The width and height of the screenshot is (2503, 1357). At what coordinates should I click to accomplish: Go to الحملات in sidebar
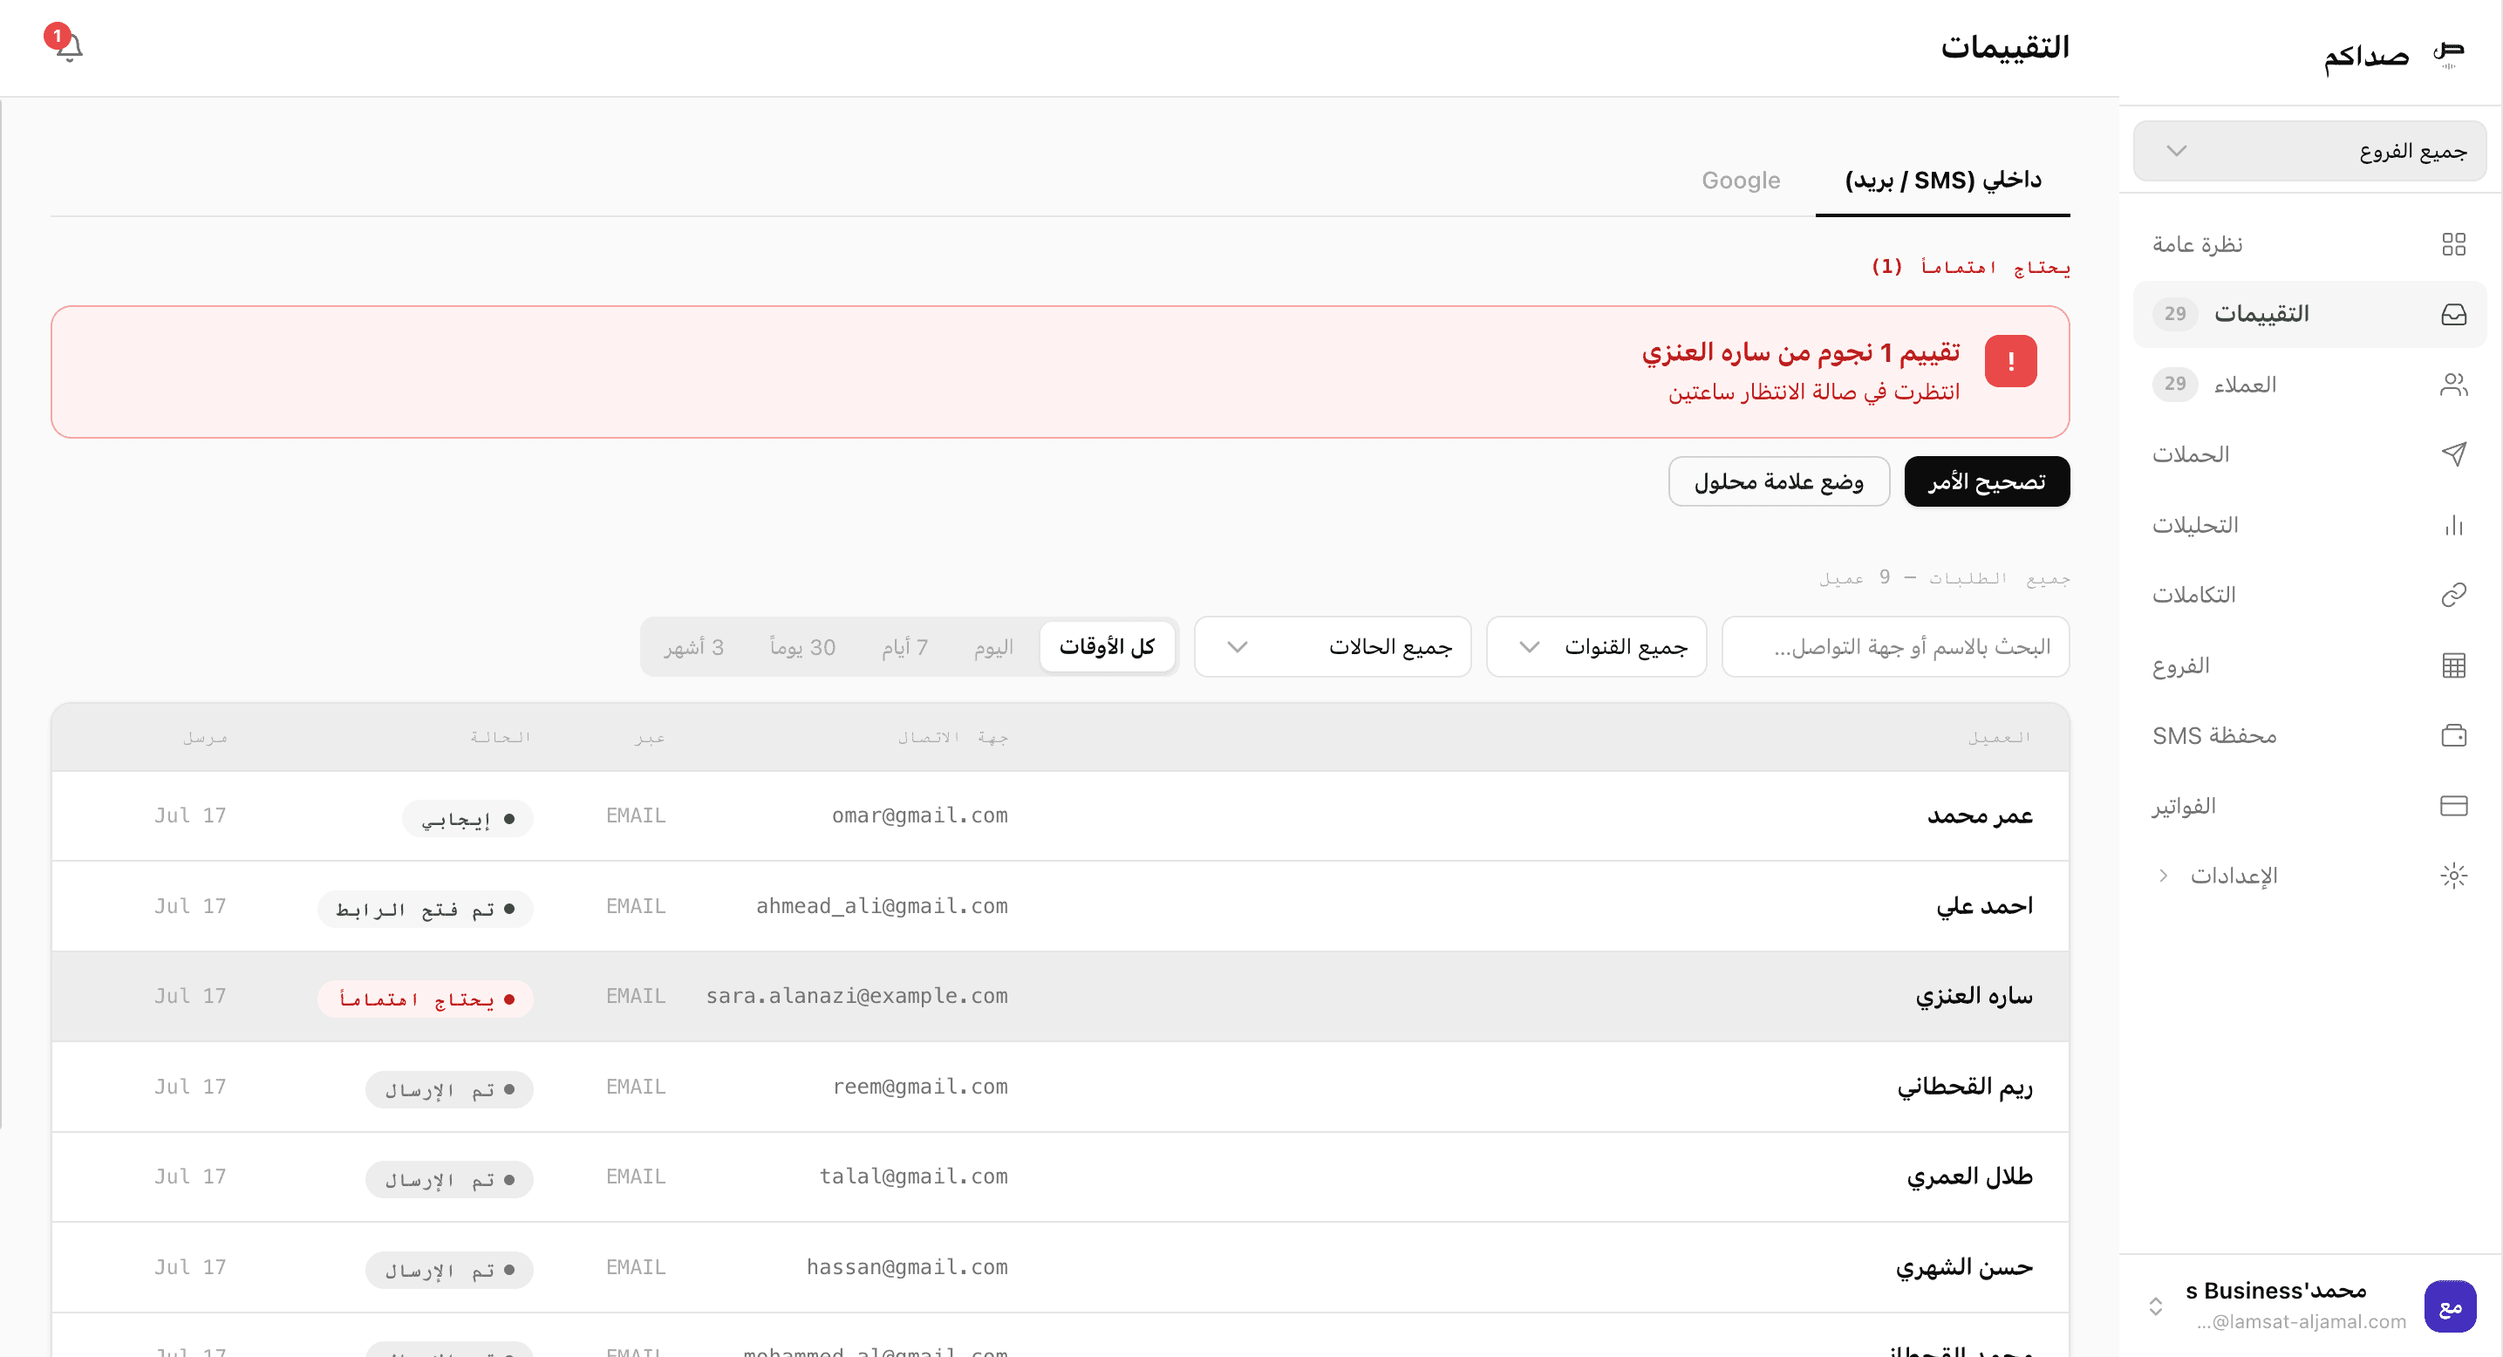pos(2309,454)
